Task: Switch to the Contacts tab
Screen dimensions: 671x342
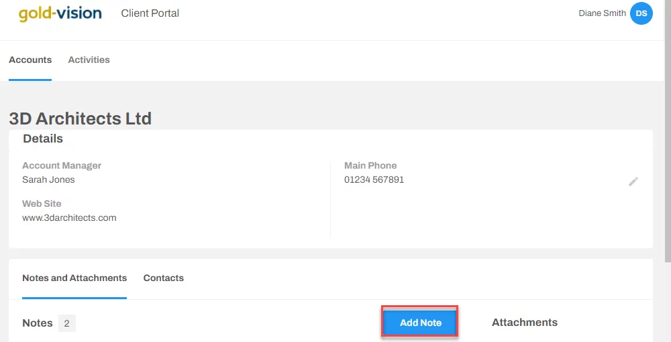Action: (x=164, y=278)
